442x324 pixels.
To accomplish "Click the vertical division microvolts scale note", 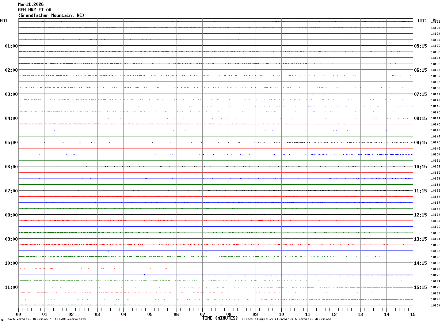I will 47,319.
